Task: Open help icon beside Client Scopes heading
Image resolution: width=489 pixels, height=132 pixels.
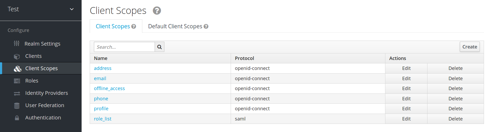Action: tap(157, 11)
